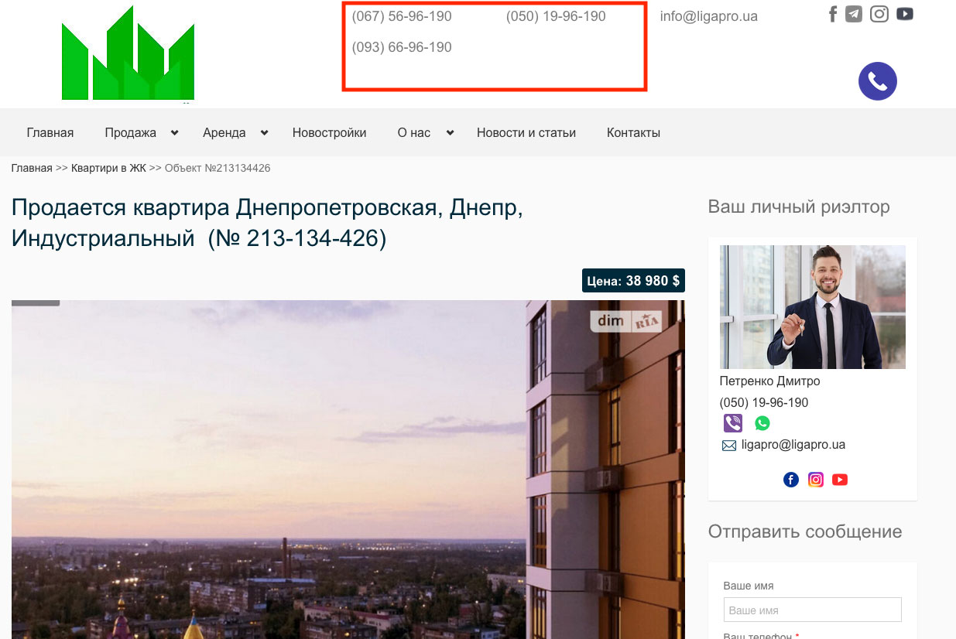This screenshot has width=956, height=639.
Task: Click the realtor's phone (050) 19-96-190
Action: [764, 403]
